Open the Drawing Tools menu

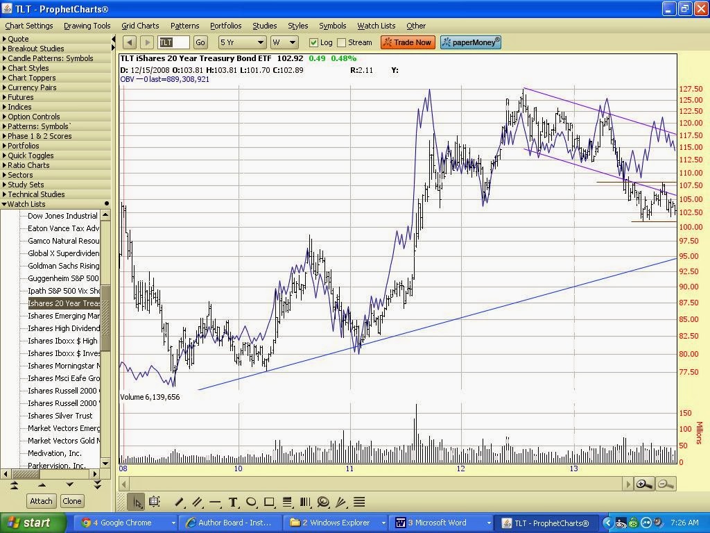[x=87, y=26]
